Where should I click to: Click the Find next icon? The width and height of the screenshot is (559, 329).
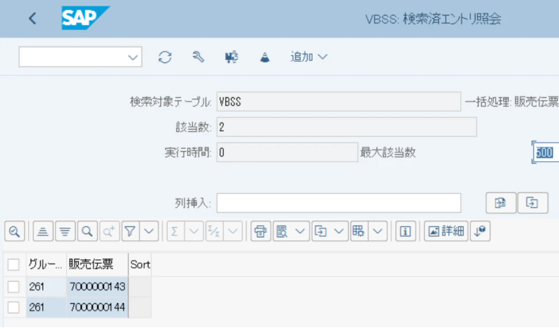click(109, 231)
